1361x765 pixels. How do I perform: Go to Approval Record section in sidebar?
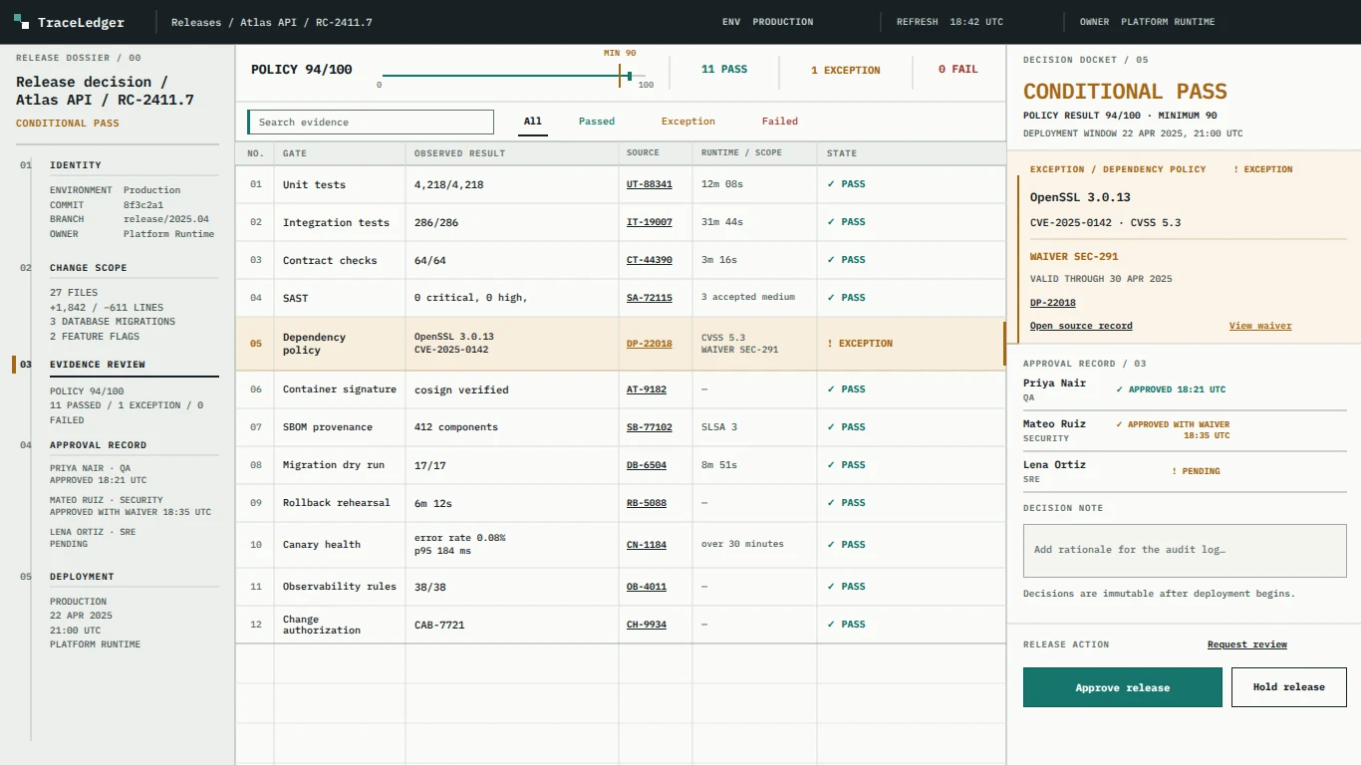pyautogui.click(x=98, y=445)
